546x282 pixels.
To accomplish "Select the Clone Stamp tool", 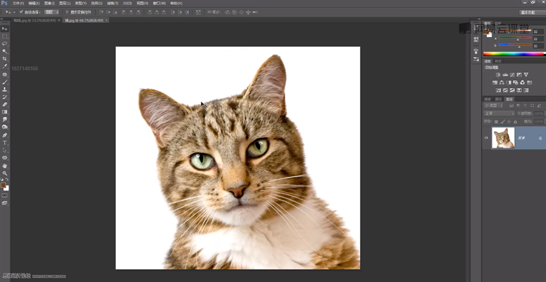I will [5, 90].
